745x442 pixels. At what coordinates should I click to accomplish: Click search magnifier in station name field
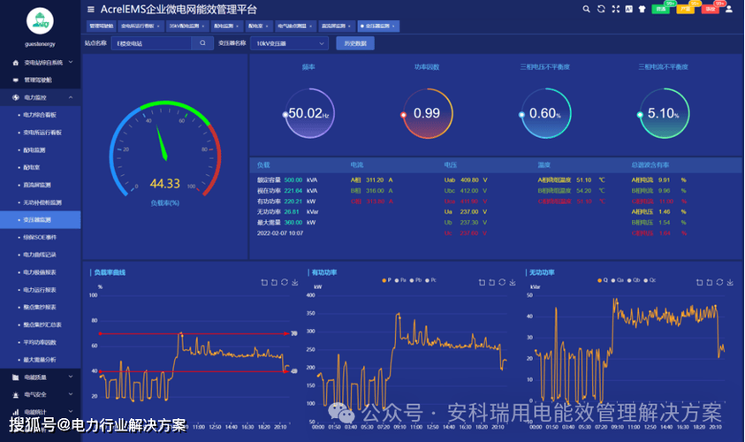(x=202, y=43)
